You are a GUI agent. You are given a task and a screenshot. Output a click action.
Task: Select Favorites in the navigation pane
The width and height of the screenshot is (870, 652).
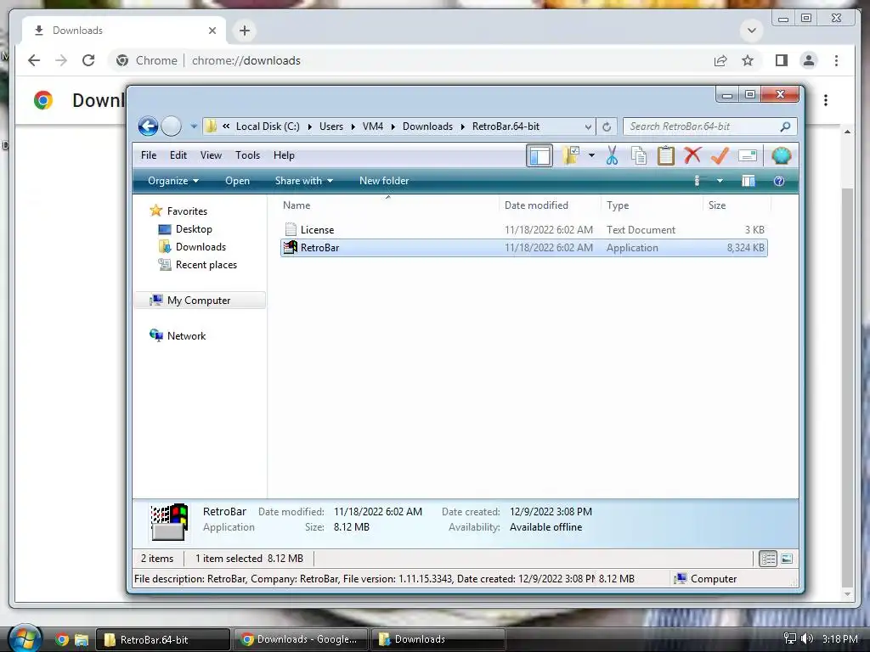tap(187, 211)
